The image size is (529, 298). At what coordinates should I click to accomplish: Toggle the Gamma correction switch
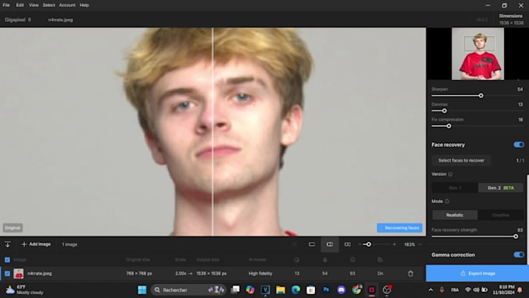click(519, 254)
